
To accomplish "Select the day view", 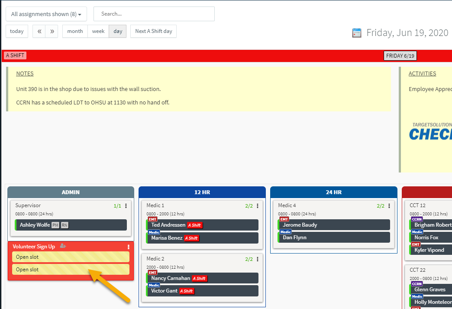I will (x=118, y=31).
